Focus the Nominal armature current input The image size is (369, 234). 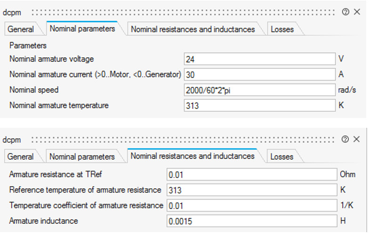point(259,74)
